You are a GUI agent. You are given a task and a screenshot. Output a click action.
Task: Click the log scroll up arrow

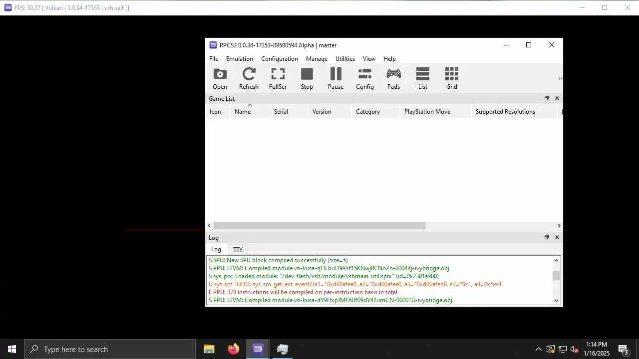coord(556,260)
